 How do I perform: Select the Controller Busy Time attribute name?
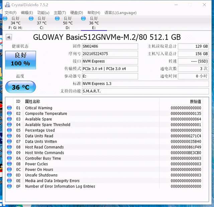click(x=43, y=158)
